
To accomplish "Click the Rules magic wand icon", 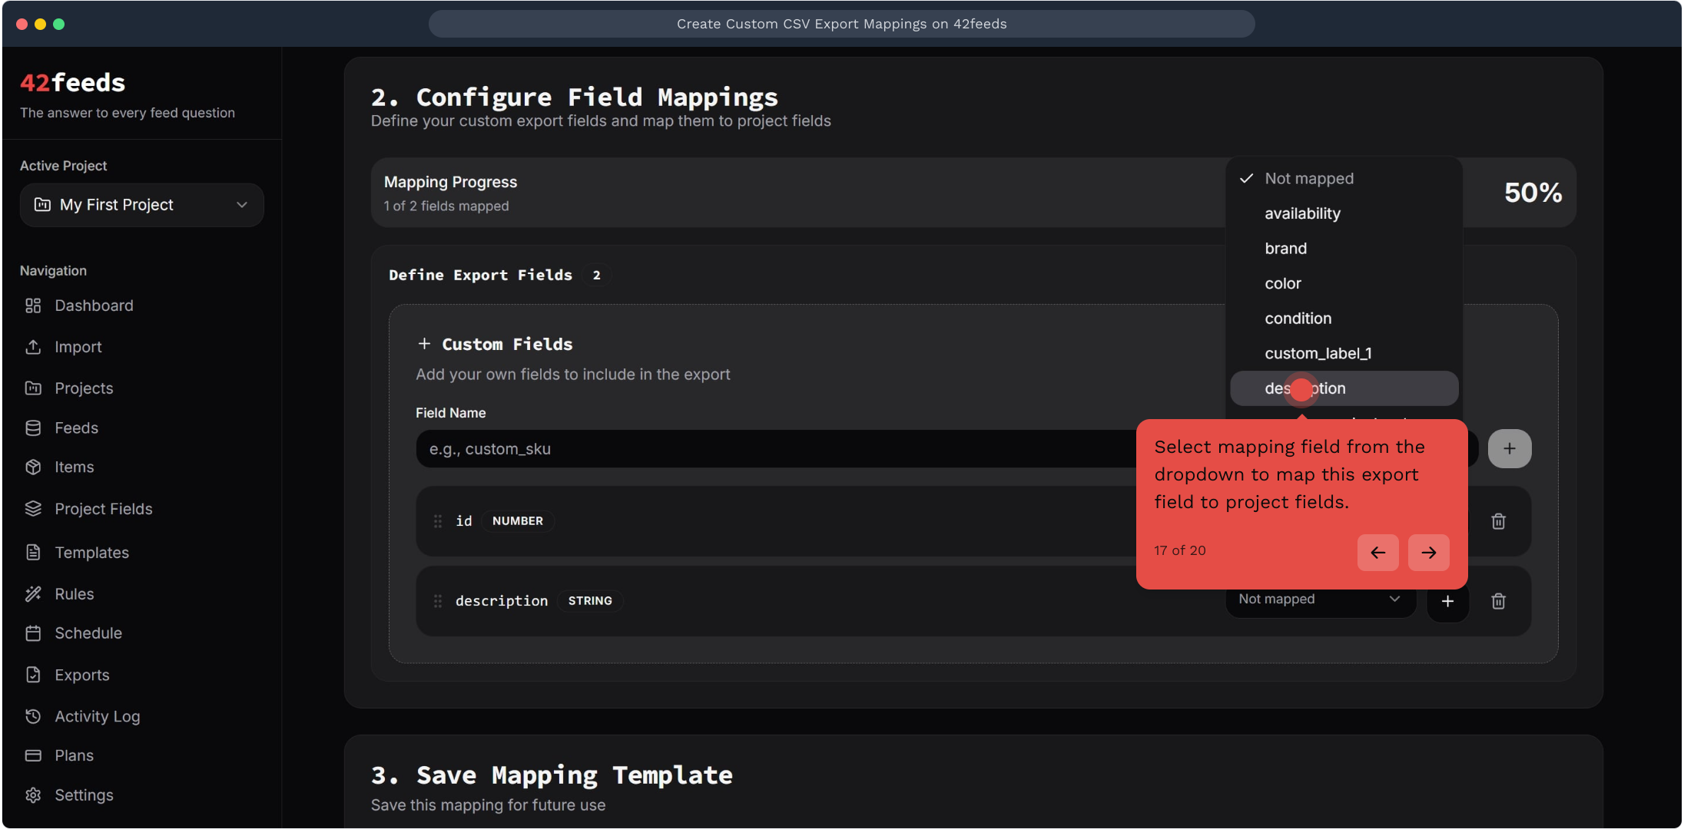I will tap(33, 594).
